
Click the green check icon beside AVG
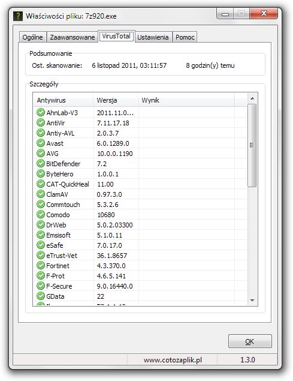(41, 154)
